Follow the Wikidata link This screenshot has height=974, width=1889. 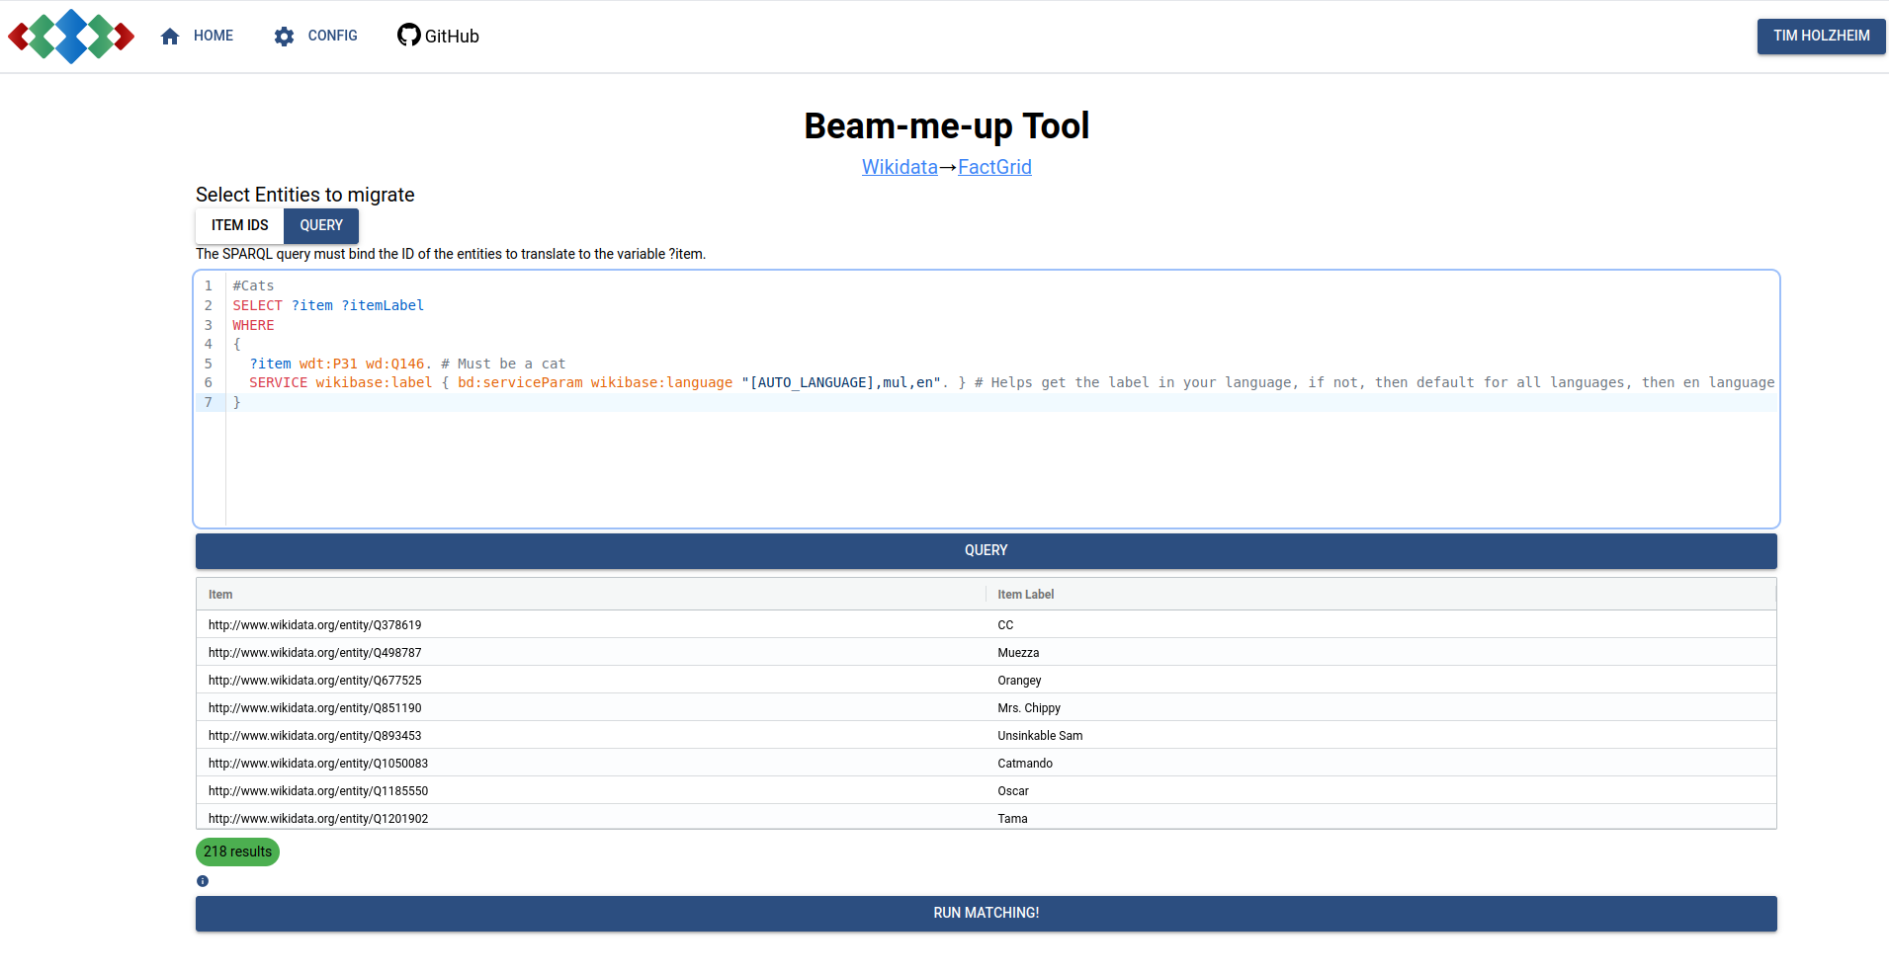pyautogui.click(x=900, y=167)
